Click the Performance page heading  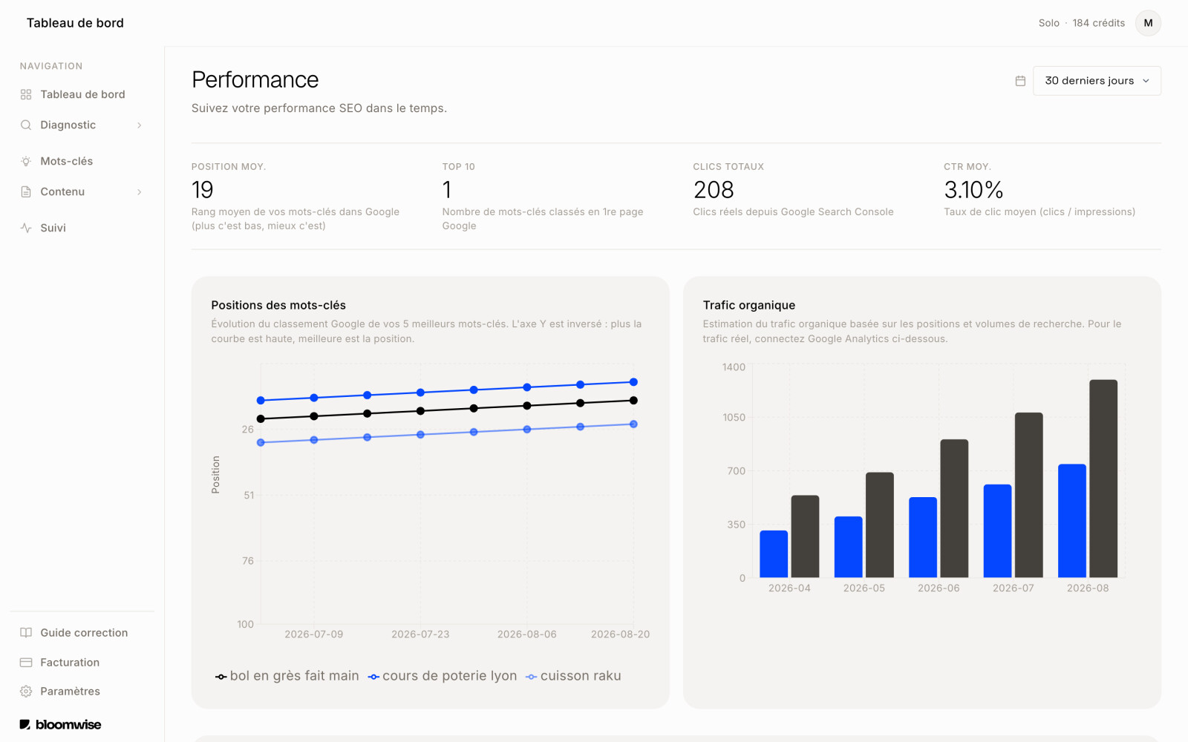coord(255,79)
